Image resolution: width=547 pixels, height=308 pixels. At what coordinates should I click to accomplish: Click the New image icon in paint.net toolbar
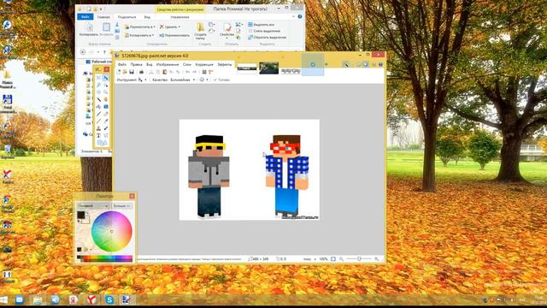pyautogui.click(x=119, y=72)
